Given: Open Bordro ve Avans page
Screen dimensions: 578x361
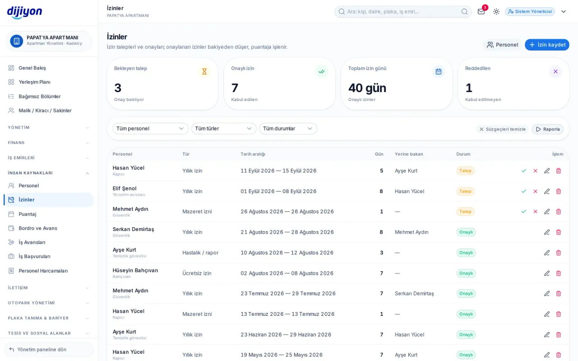Looking at the screenshot, I should (x=49, y=228).
